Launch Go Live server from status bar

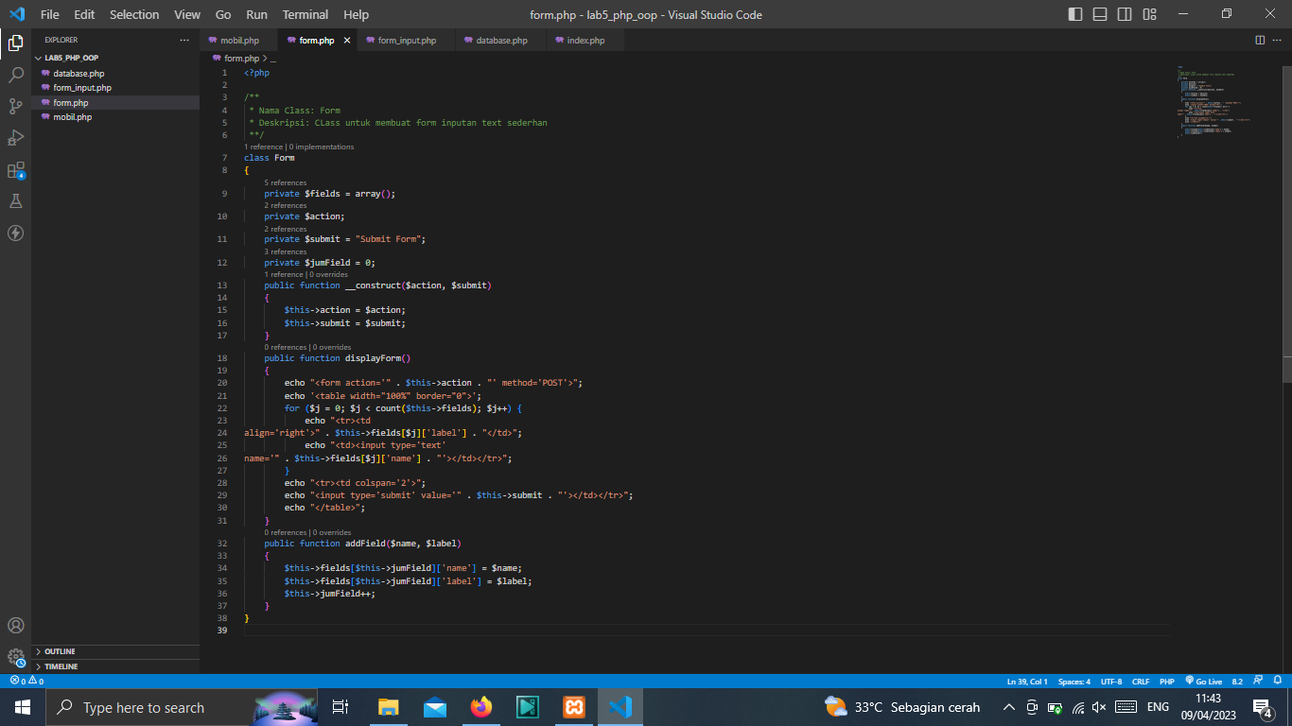coord(1203,681)
